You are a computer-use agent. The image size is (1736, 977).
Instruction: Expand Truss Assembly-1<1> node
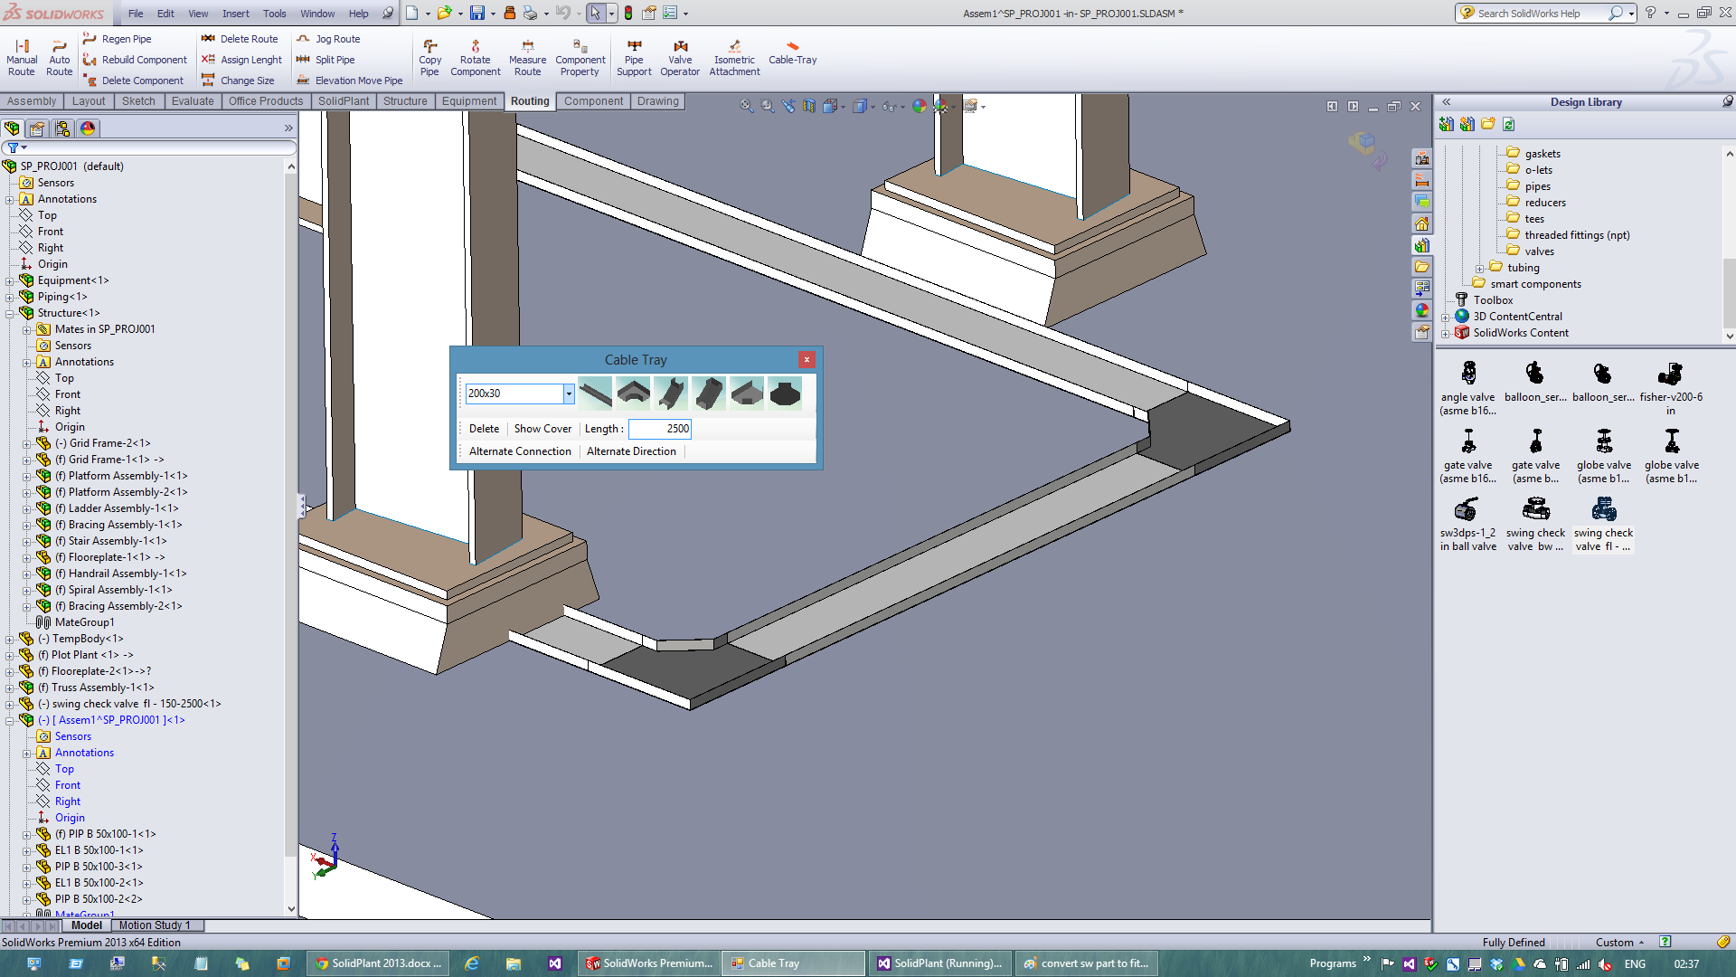(x=10, y=688)
